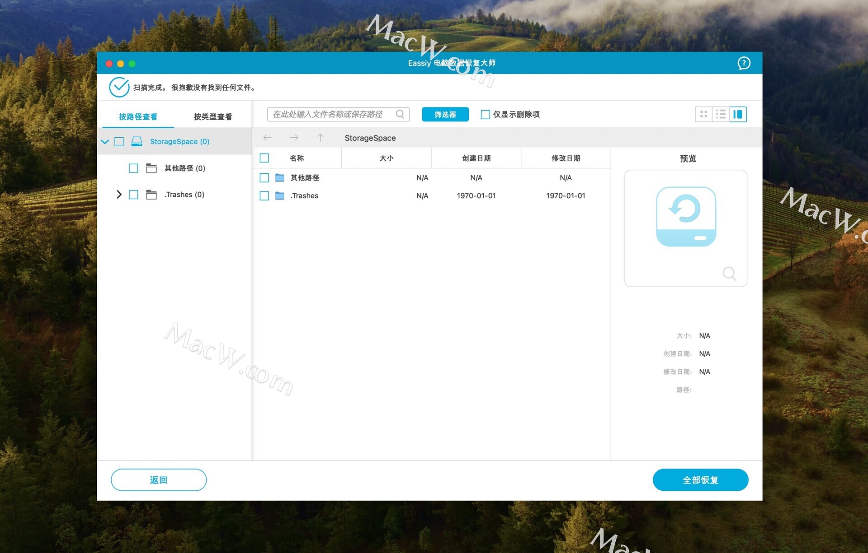Click the scan complete checkmark icon
Screen dimensions: 868x553
(x=119, y=87)
